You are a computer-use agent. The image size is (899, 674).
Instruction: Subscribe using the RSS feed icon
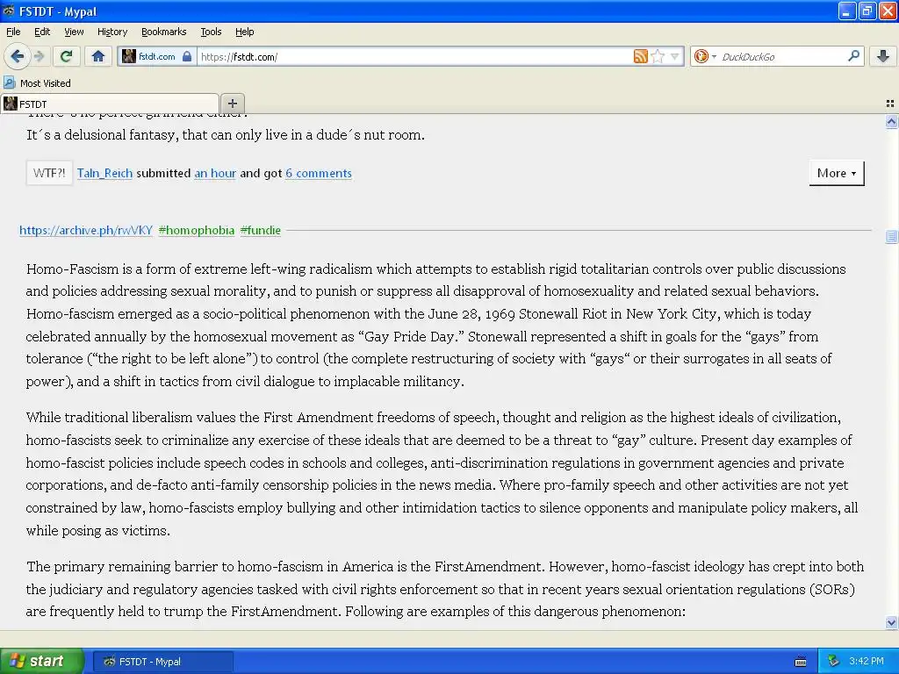coord(640,56)
